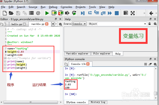Switch to History log tab

click(x=98, y=102)
